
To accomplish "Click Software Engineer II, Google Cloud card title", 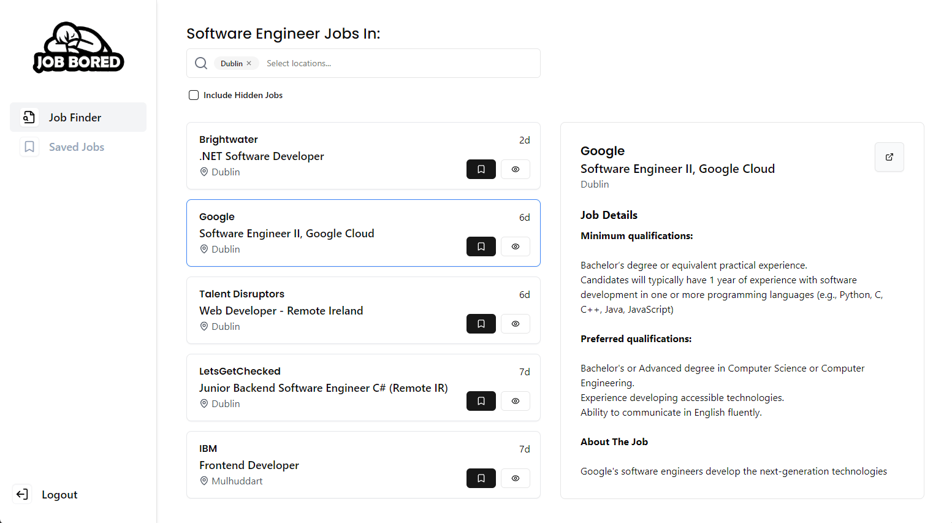I will pos(286,233).
